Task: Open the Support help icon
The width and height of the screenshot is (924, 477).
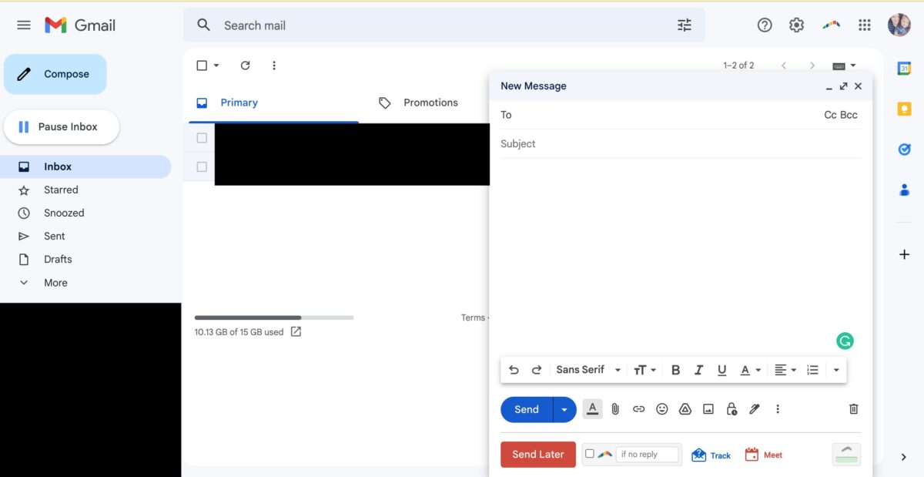Action: point(765,25)
